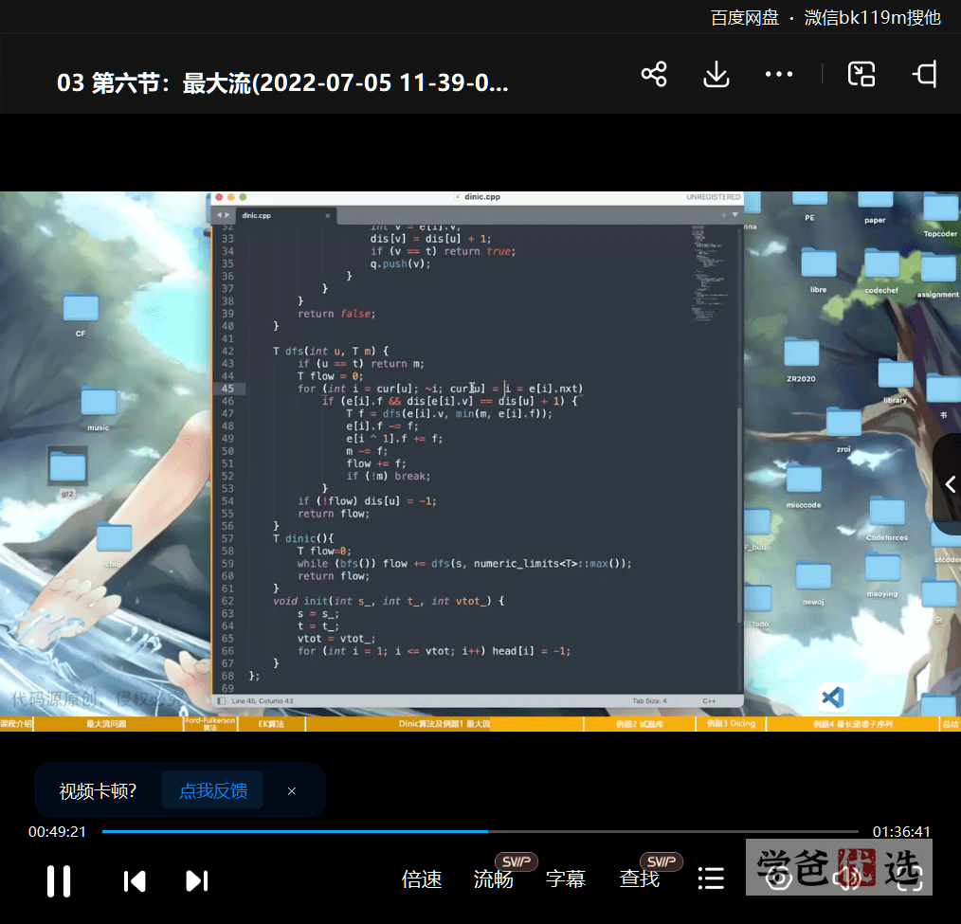Toggle the sidebar icon in Sublime's status bar
The width and height of the screenshot is (961, 924).
coord(221,701)
